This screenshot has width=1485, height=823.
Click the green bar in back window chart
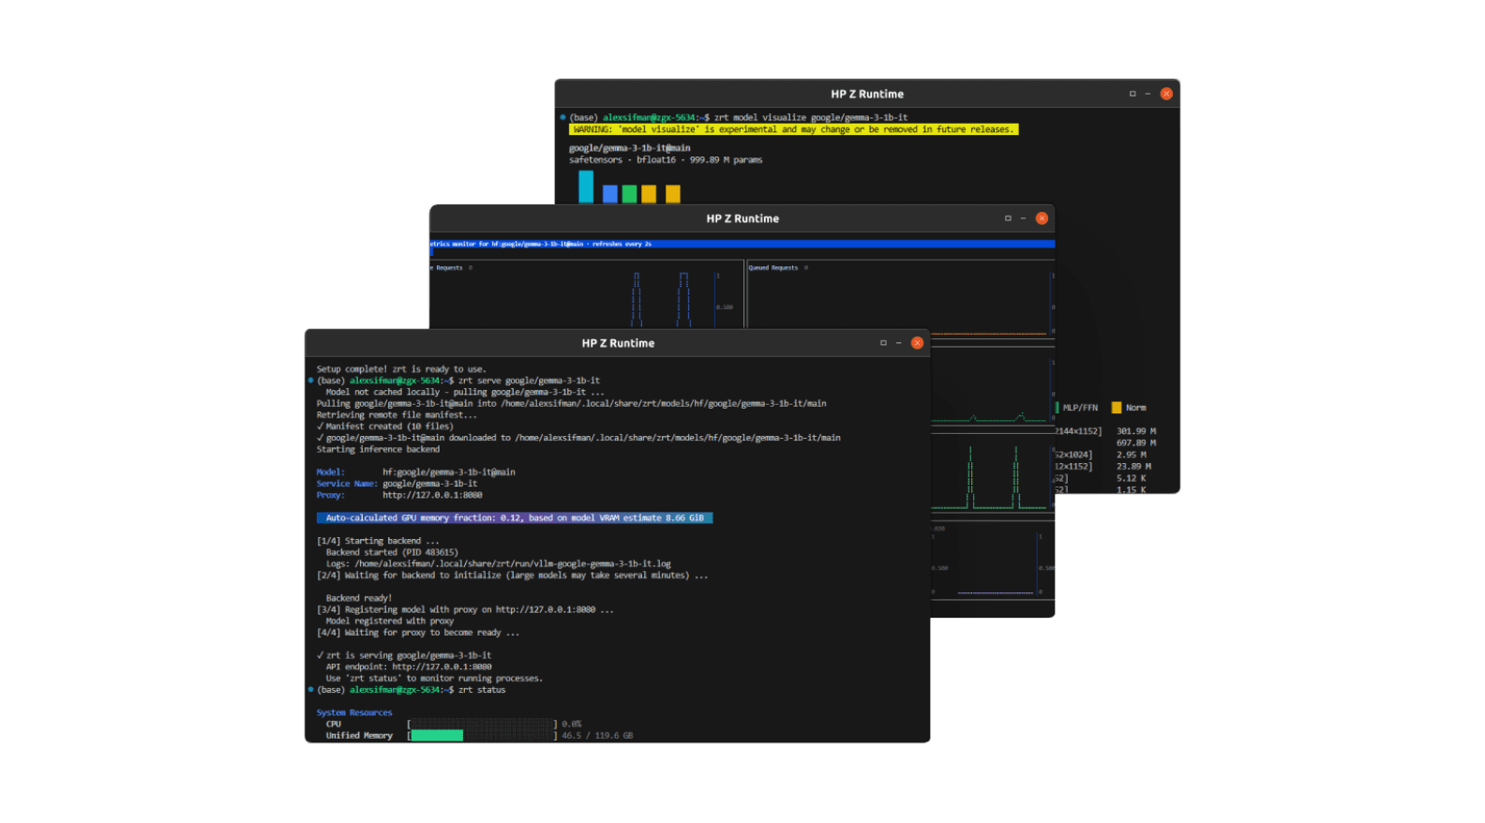coord(630,194)
